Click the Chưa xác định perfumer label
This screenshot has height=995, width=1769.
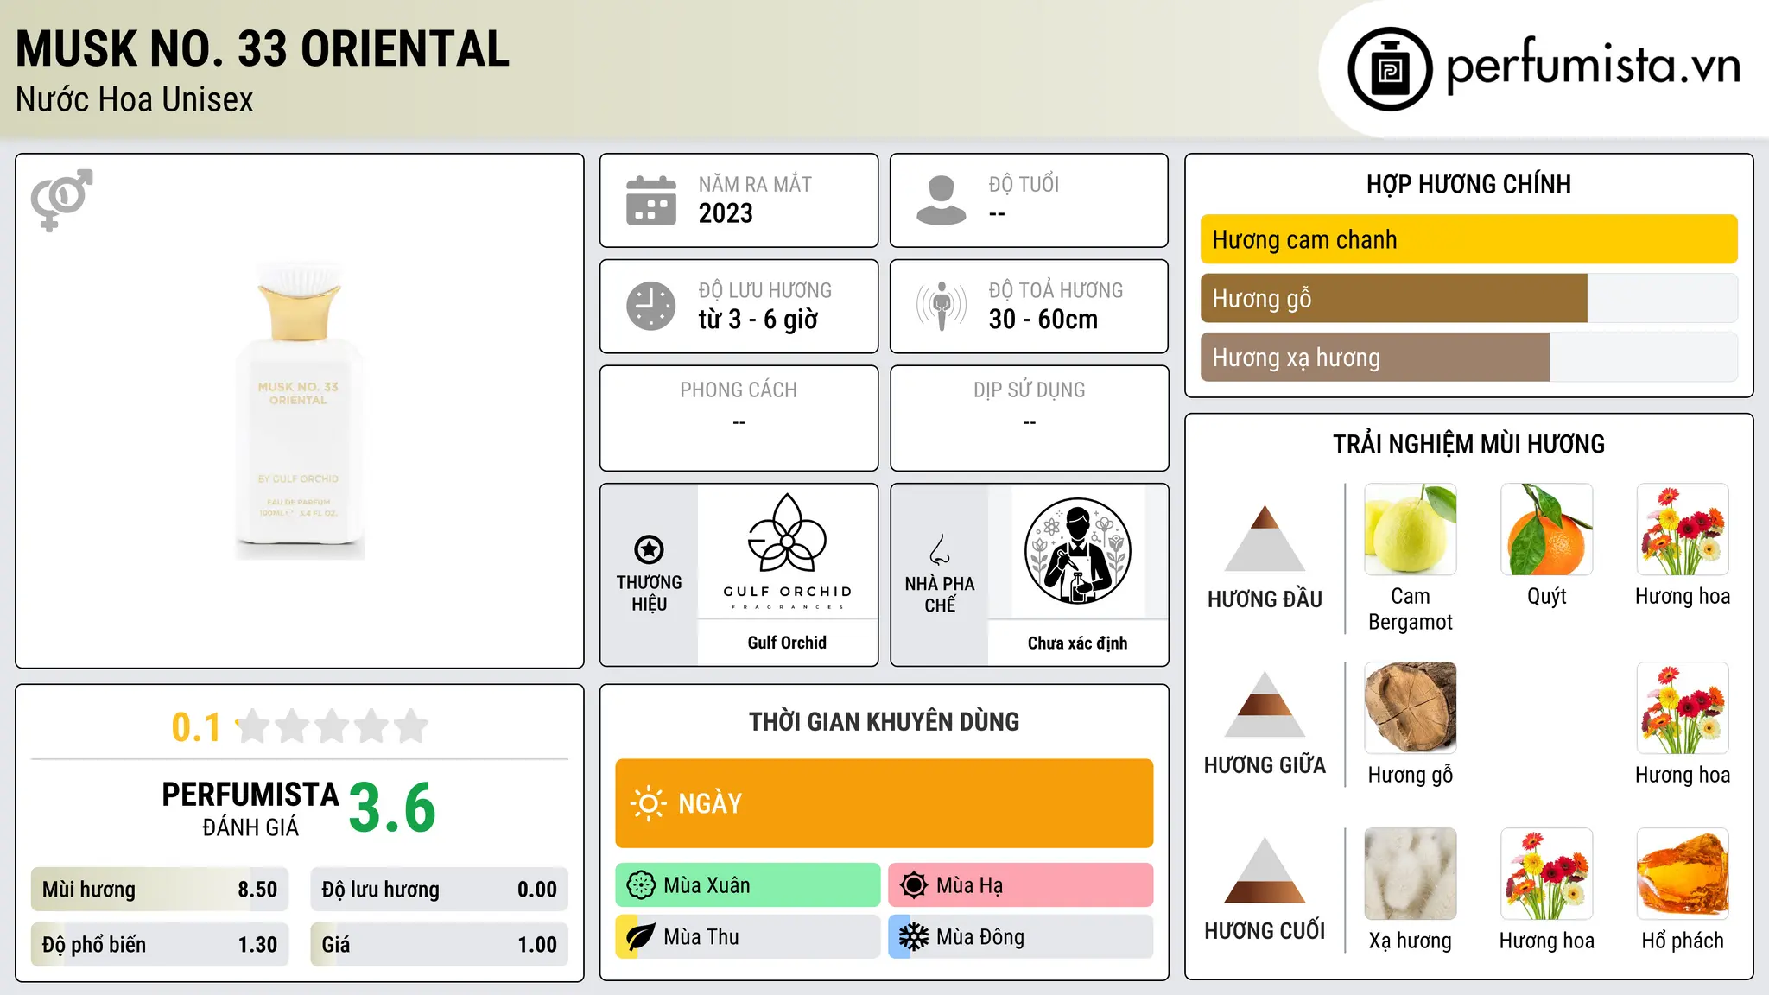pyautogui.click(x=1077, y=643)
